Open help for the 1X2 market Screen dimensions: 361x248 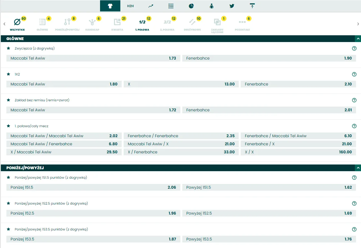click(x=354, y=74)
